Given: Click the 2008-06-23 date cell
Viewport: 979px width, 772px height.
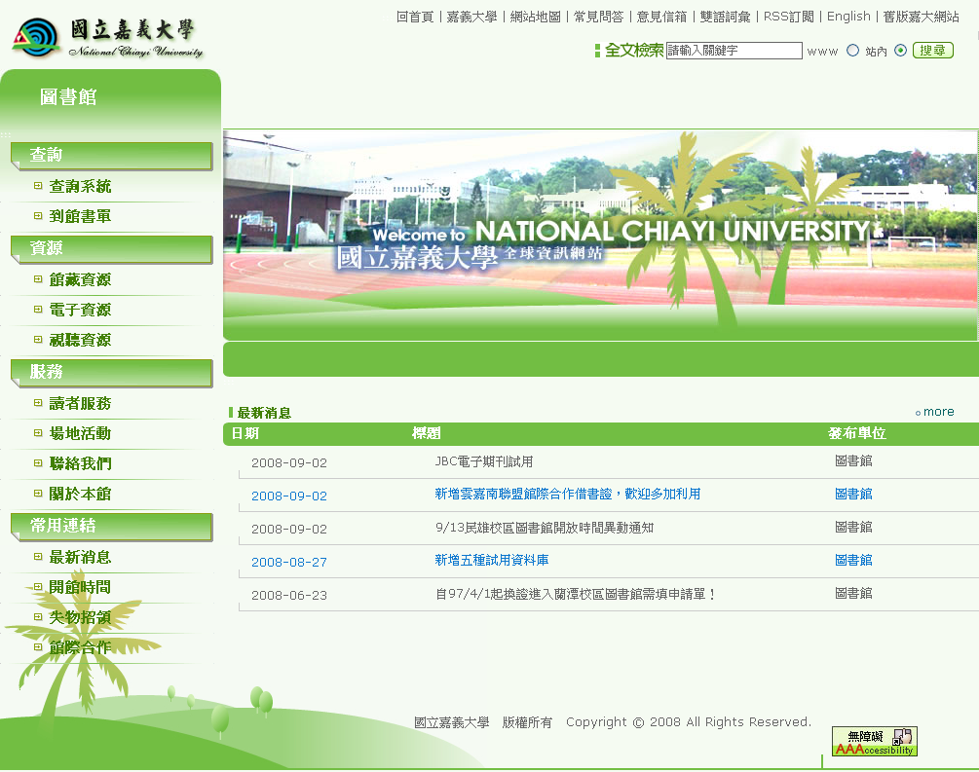Looking at the screenshot, I should (x=289, y=596).
